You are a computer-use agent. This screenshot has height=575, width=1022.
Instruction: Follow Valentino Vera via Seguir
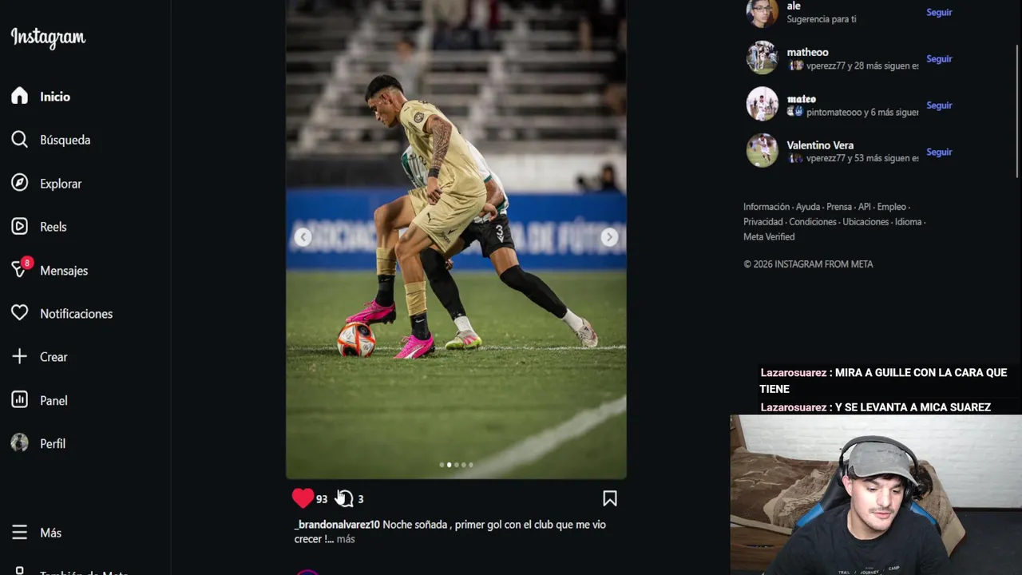[x=939, y=152]
